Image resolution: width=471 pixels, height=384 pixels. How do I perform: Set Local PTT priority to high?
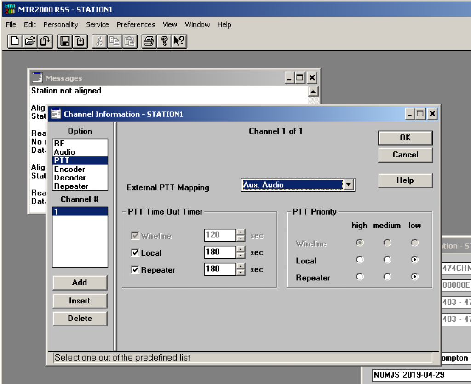[360, 260]
